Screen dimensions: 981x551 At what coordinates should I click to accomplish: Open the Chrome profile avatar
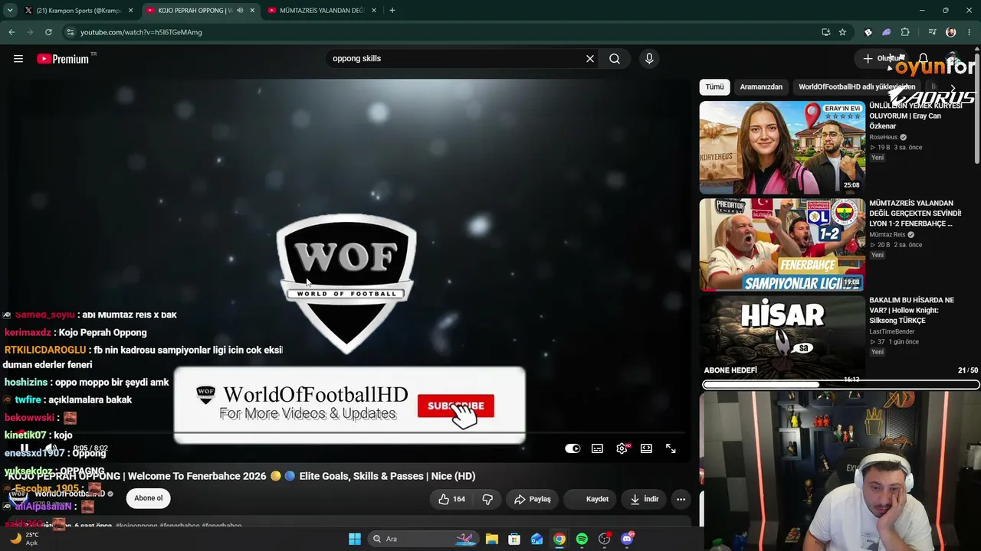tap(951, 32)
